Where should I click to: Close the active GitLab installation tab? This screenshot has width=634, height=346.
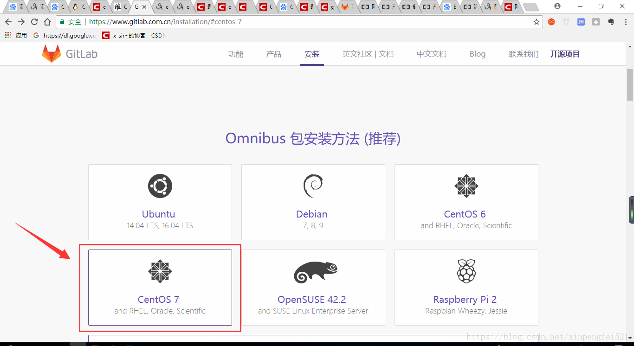[145, 7]
